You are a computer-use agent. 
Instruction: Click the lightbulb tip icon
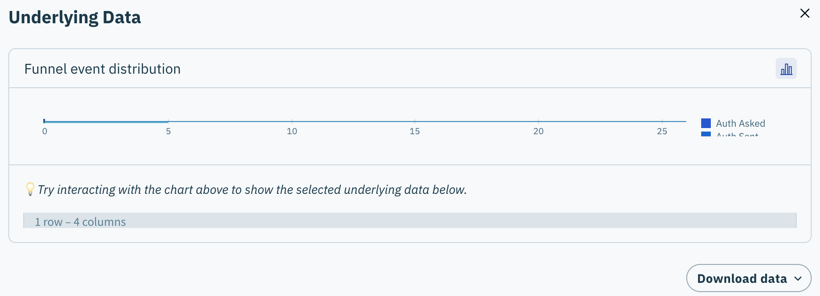pyautogui.click(x=30, y=189)
